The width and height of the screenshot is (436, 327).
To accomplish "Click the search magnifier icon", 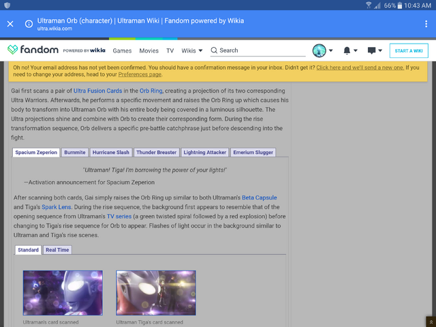I will [x=214, y=50].
